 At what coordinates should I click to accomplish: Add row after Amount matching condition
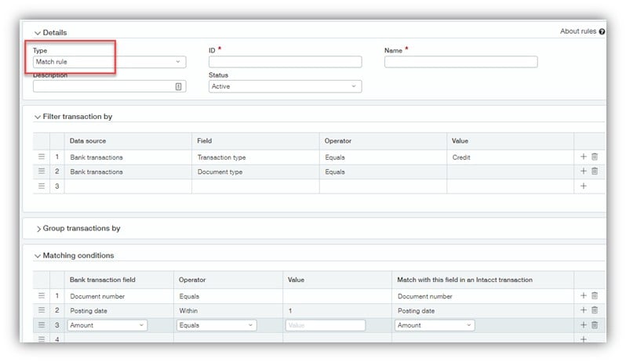(584, 325)
